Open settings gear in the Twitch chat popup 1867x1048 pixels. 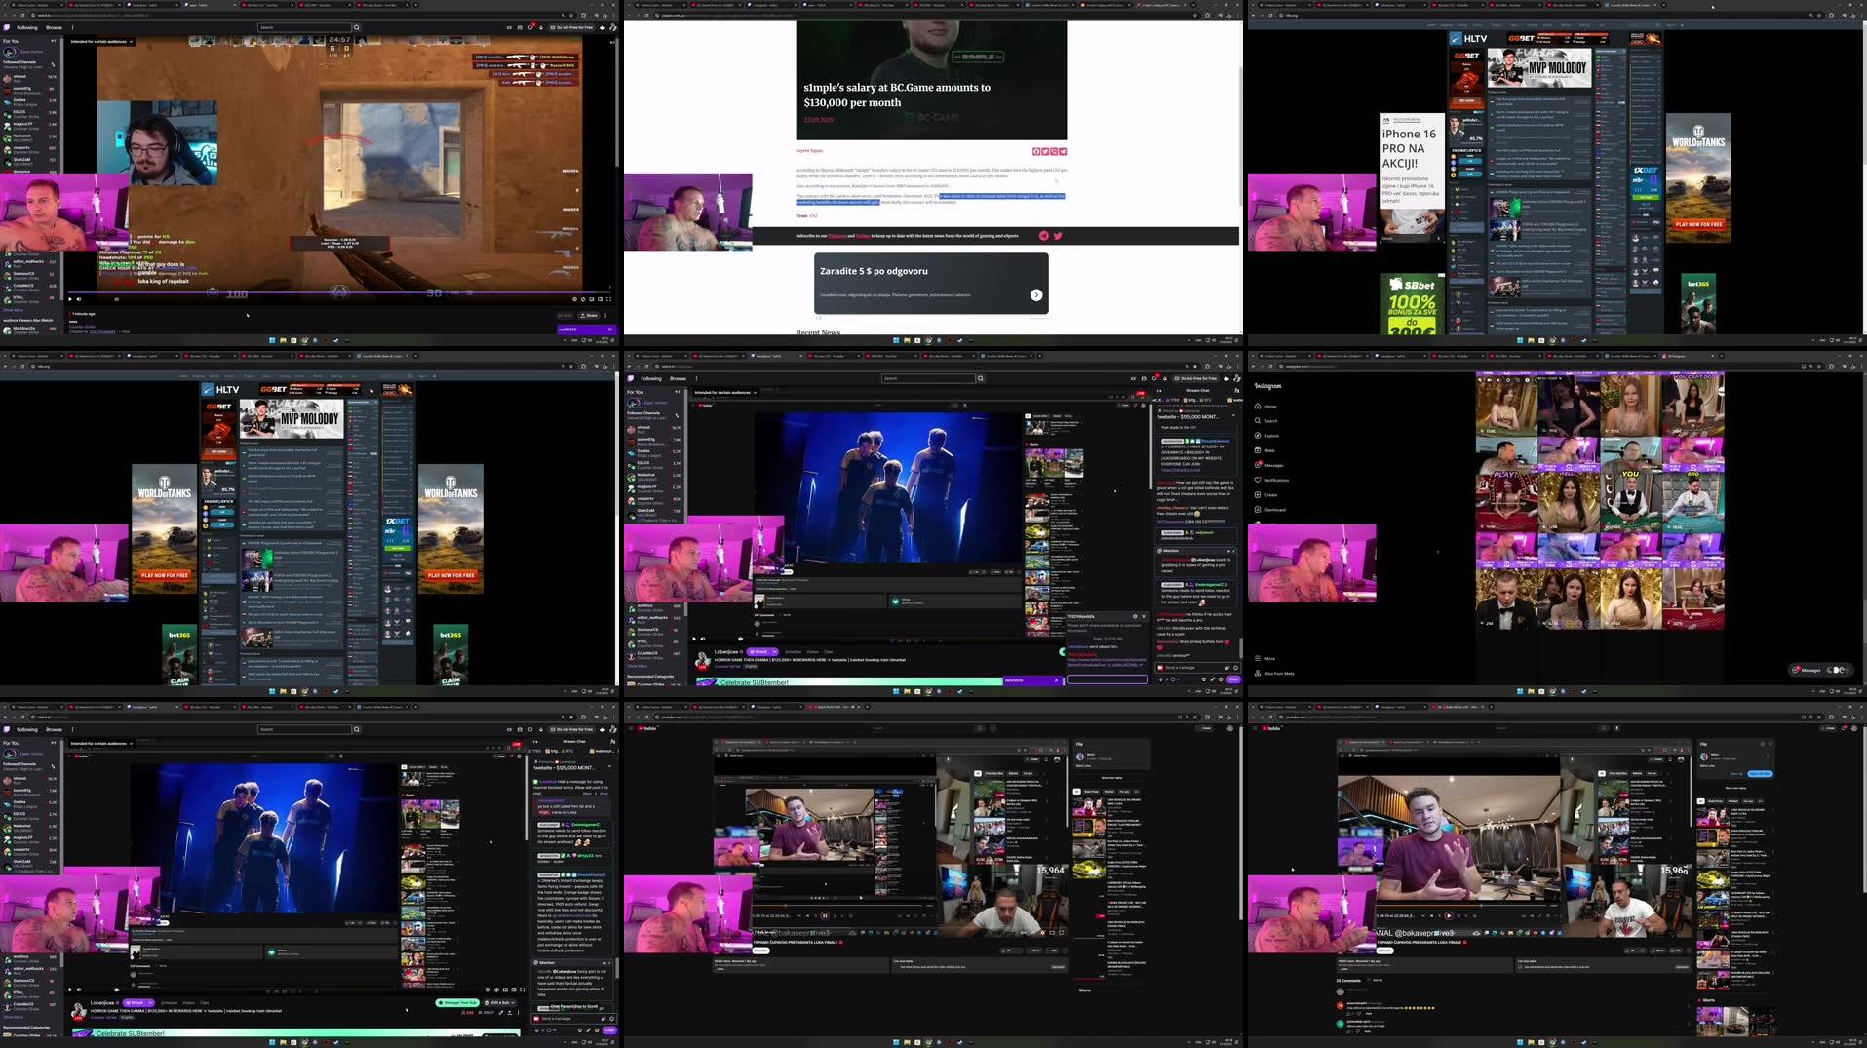click(x=1134, y=616)
